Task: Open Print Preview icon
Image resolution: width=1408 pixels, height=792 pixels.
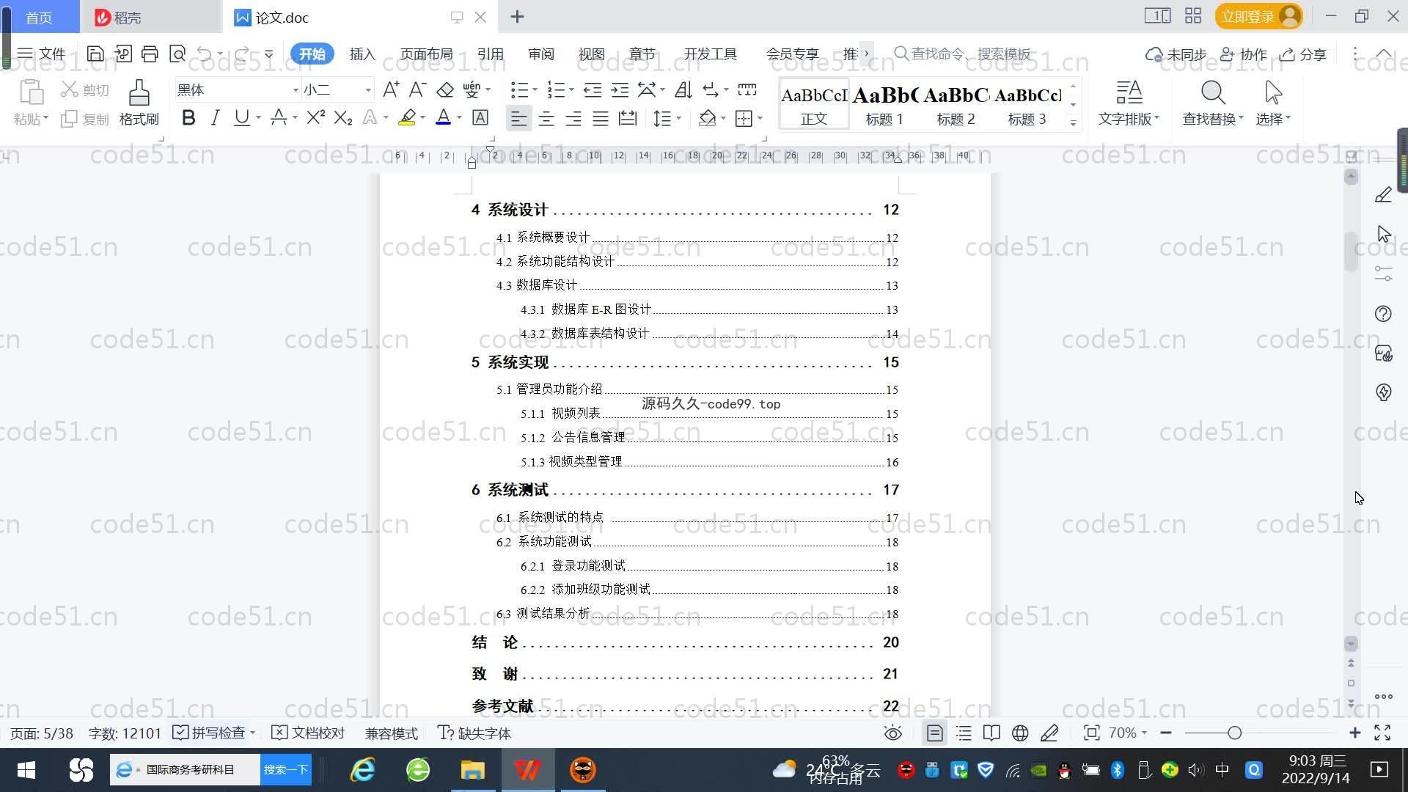Action: 177,54
